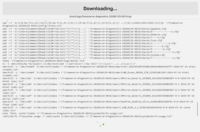Image resolution: width=200 pixels, height=132 pixels.
Task: Select the echo 'Pool: cache' line
Action: pos(63,113)
